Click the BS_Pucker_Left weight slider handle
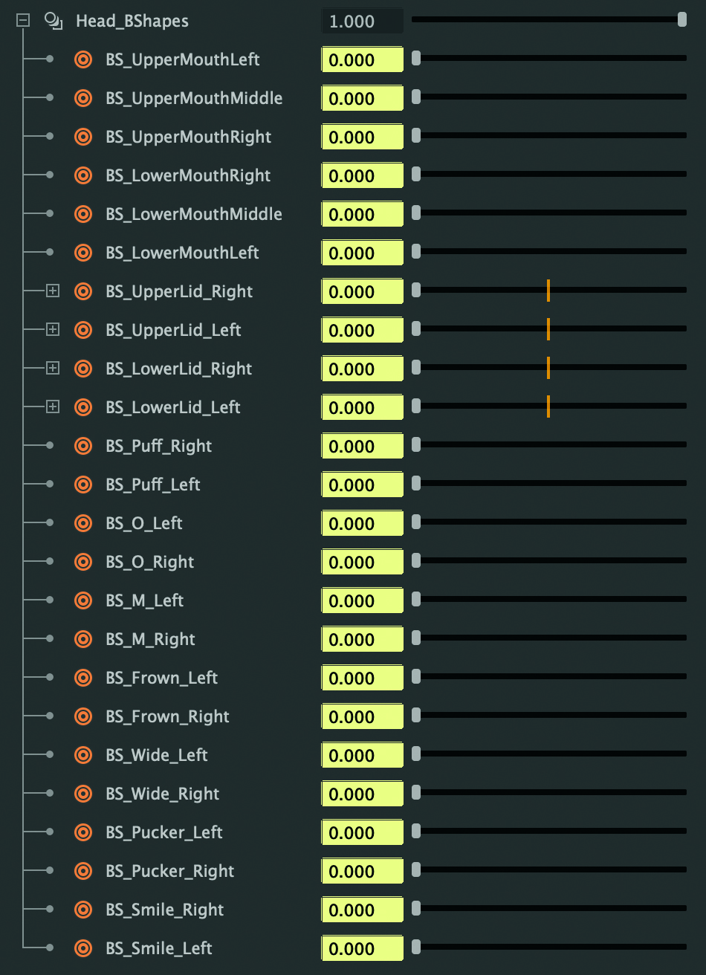This screenshot has height=975, width=706. (x=416, y=831)
